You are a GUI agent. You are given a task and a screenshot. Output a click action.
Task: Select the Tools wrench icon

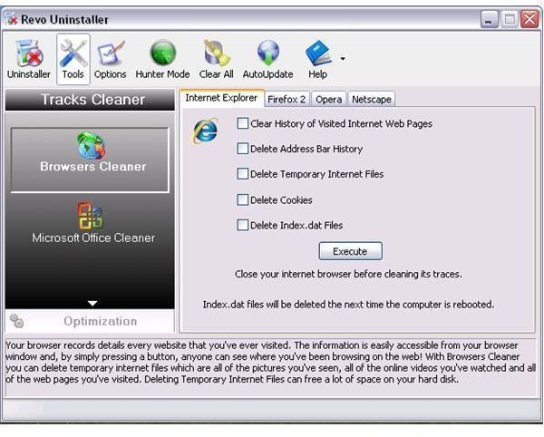point(73,59)
